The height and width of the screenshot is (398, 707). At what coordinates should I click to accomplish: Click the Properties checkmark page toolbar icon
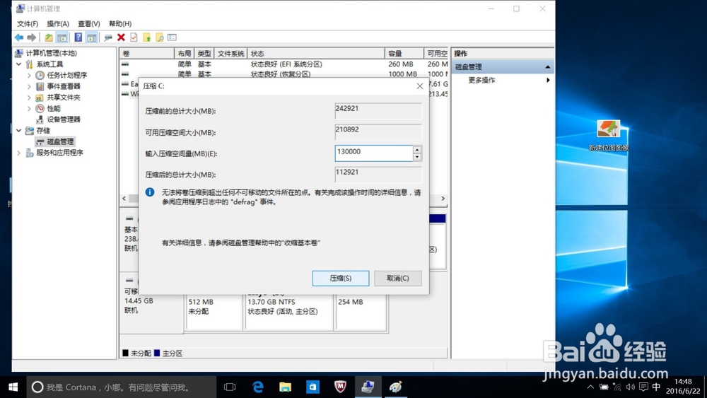pos(134,37)
